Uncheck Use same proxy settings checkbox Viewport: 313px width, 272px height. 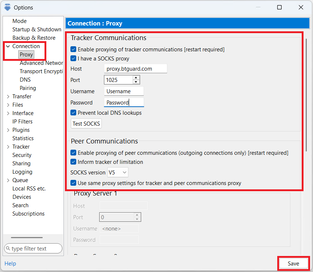[x=73, y=183]
